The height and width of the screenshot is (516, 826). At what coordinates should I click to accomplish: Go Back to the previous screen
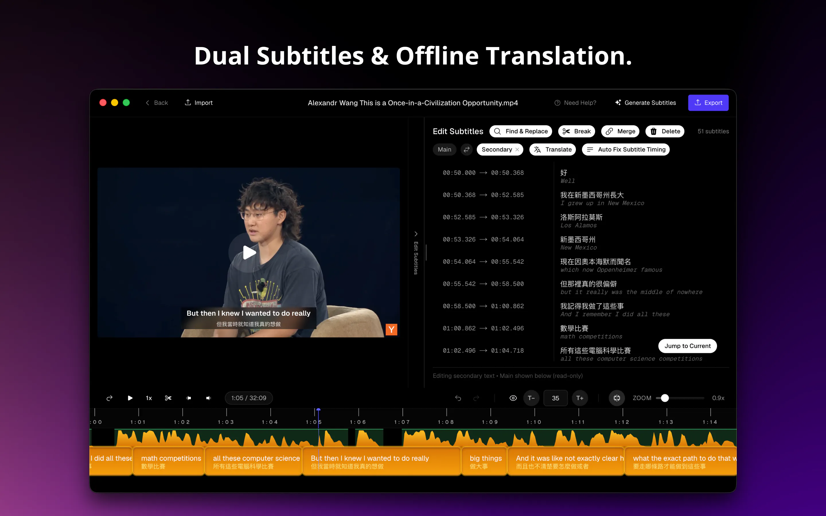click(157, 103)
